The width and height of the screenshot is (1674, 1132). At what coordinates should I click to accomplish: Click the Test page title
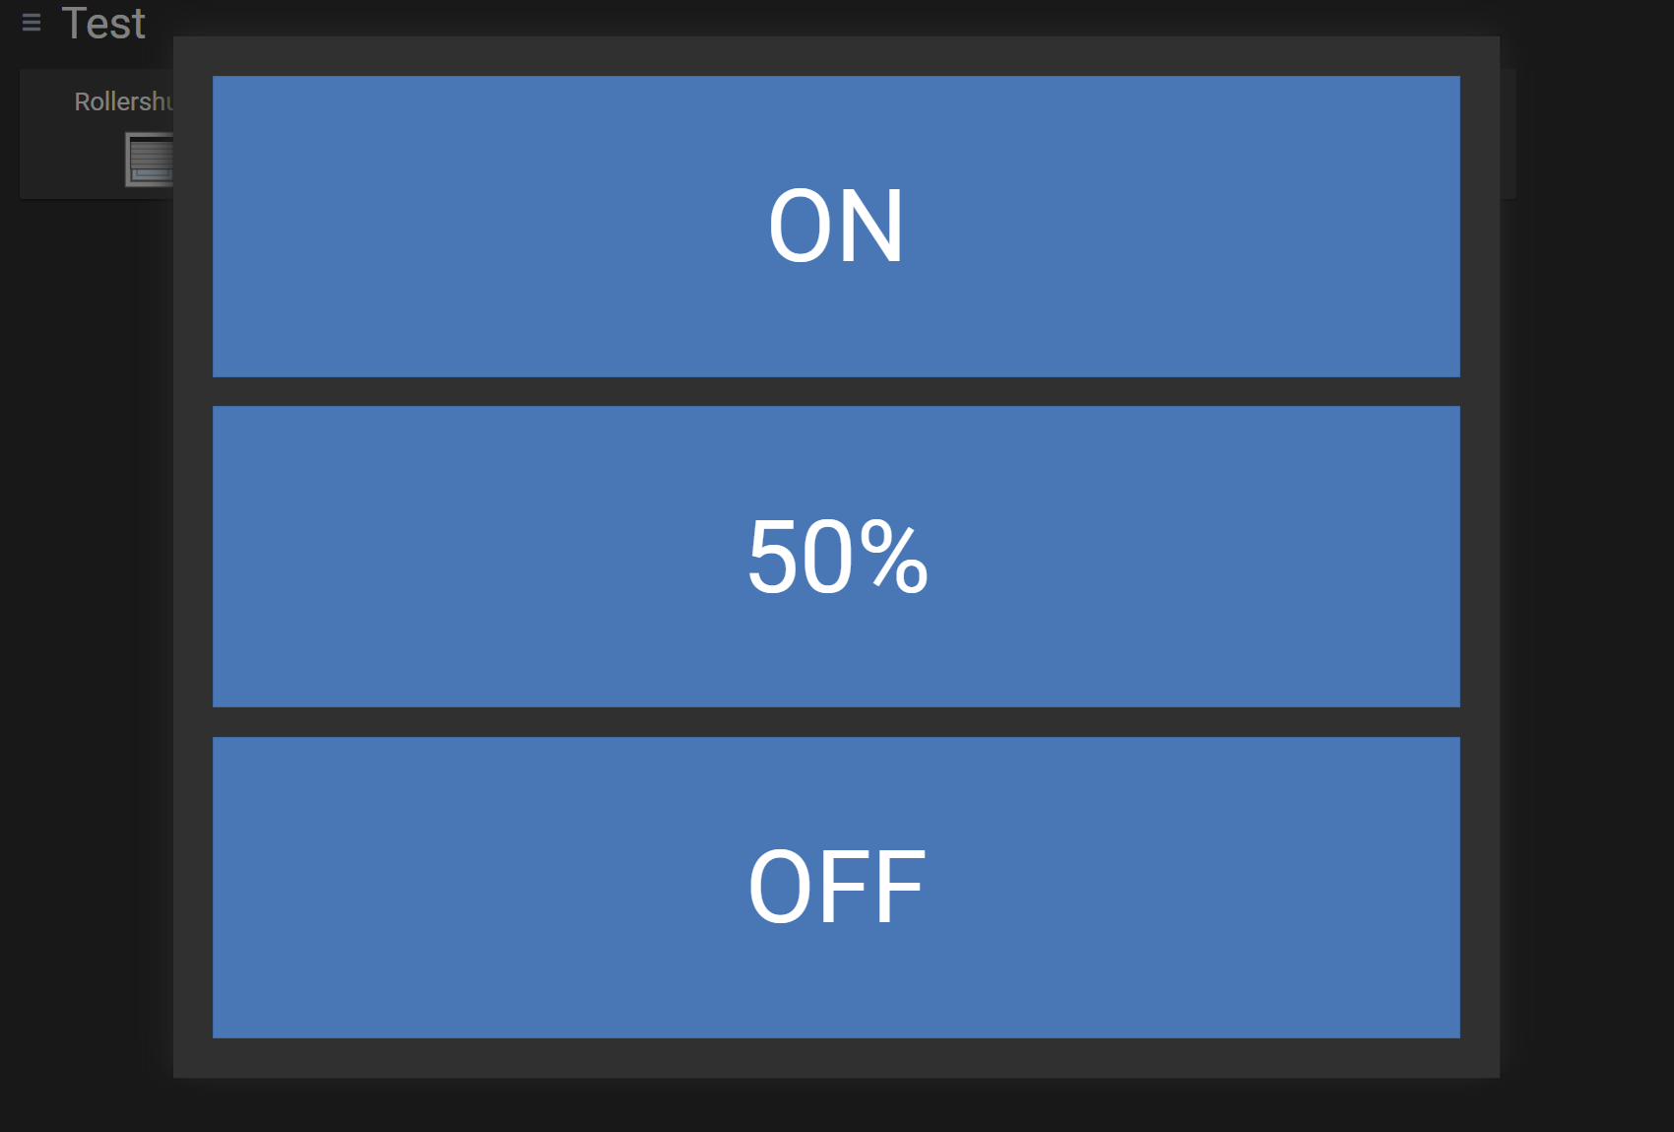click(103, 24)
